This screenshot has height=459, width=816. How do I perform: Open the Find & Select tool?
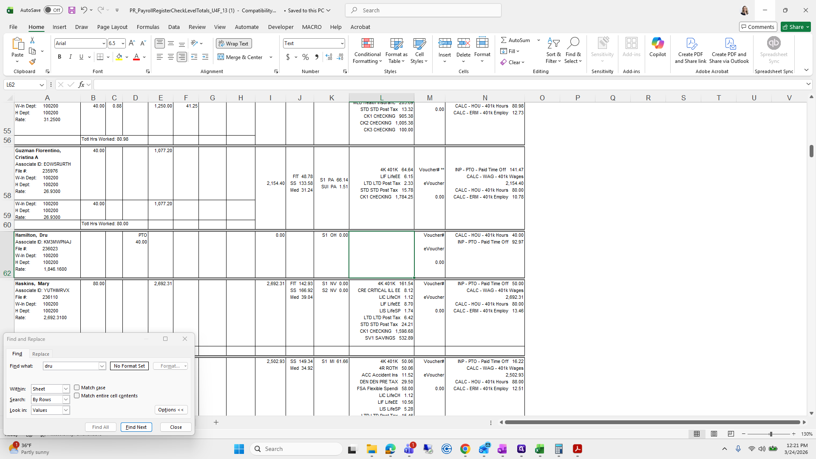point(573,51)
